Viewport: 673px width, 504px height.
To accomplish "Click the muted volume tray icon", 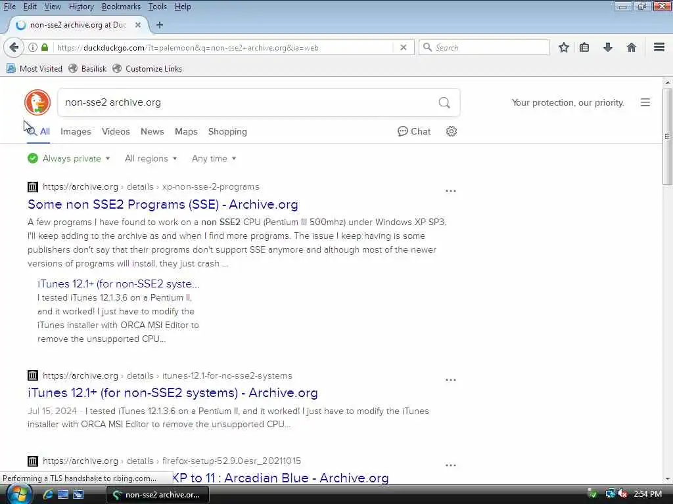I will pos(623,493).
